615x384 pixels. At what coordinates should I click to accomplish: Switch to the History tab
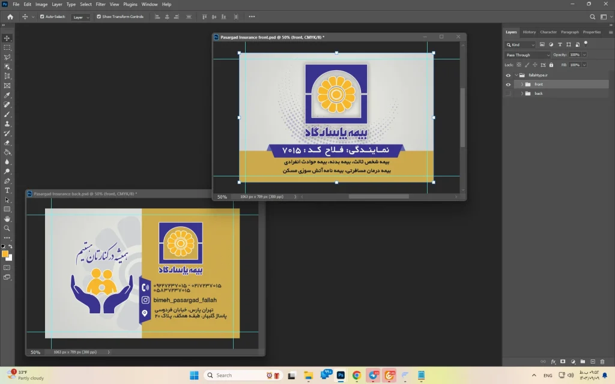[529, 32]
